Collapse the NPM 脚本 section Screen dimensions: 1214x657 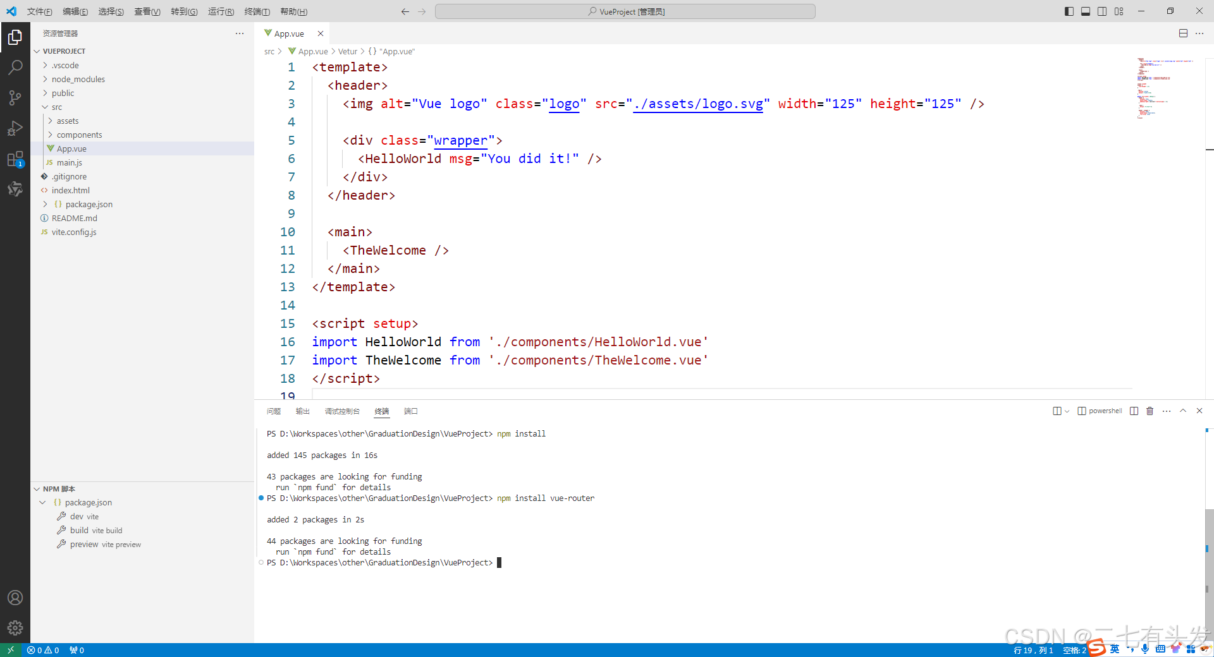pyautogui.click(x=142, y=489)
